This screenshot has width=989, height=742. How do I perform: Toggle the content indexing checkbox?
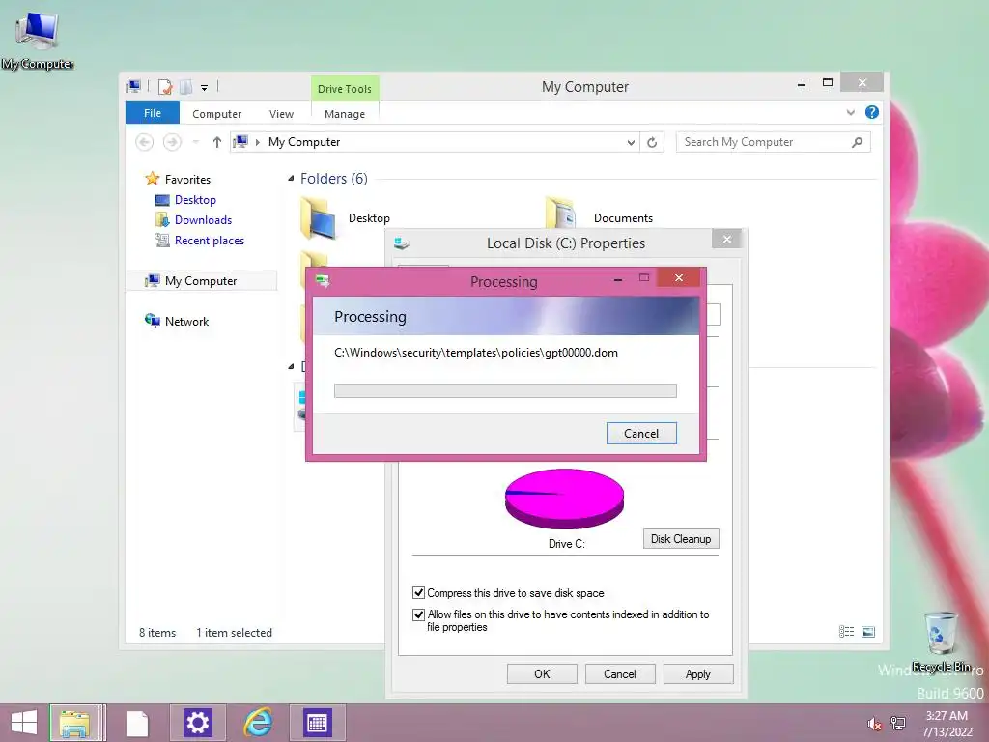(x=418, y=614)
